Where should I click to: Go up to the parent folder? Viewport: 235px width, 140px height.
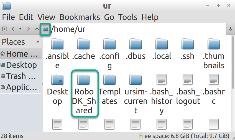[x=37, y=29]
